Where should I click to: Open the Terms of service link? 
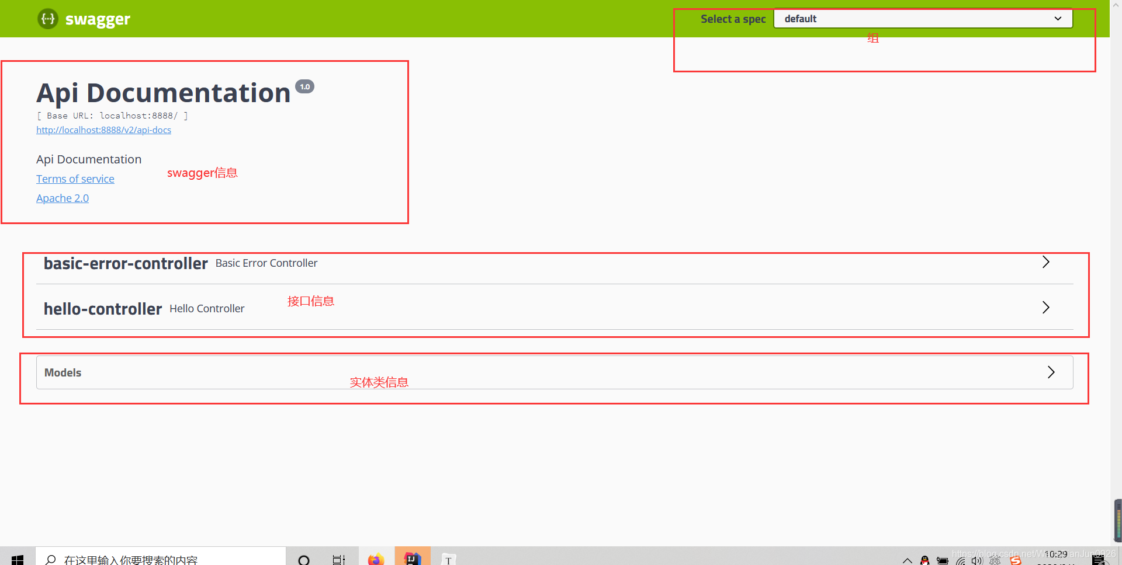tap(75, 179)
